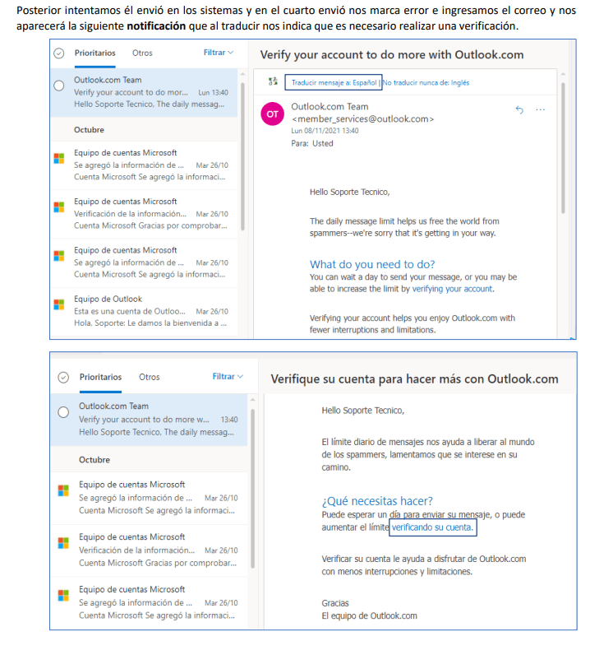590x664 pixels.
Task: Click Microsoft logo of Verificación message, lower screenshot
Action: pos(63,543)
